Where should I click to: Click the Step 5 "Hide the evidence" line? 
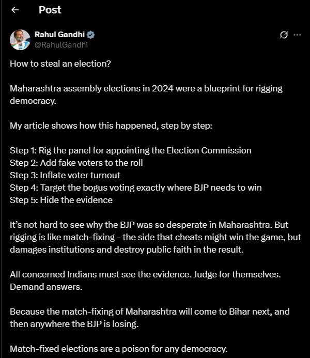pos(61,200)
